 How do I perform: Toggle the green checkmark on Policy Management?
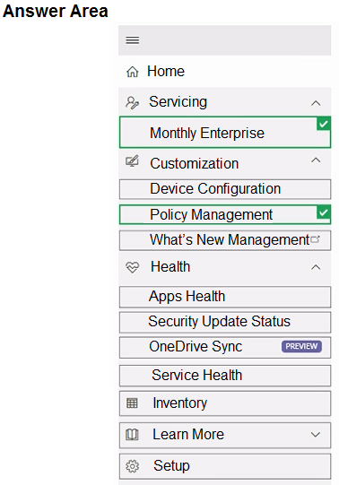[x=324, y=212]
